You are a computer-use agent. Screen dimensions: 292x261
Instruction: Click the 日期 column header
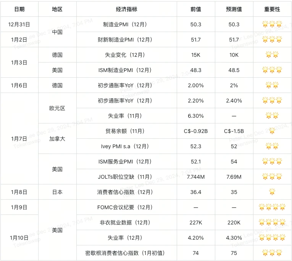[19, 9]
